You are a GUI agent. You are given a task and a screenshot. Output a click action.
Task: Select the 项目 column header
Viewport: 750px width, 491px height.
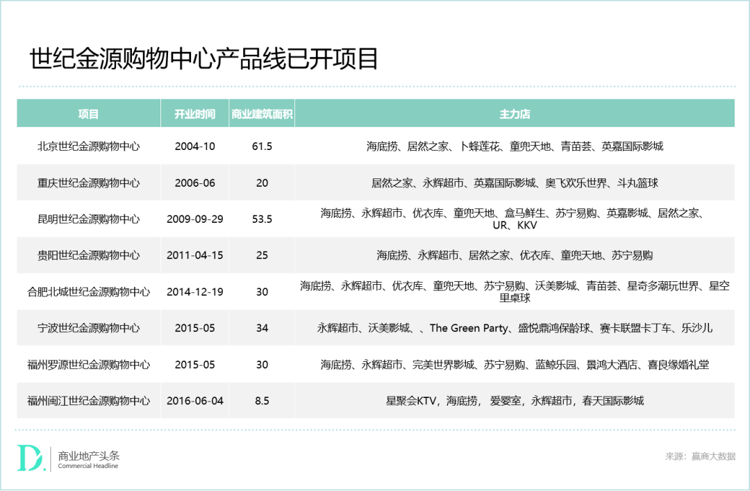click(88, 114)
